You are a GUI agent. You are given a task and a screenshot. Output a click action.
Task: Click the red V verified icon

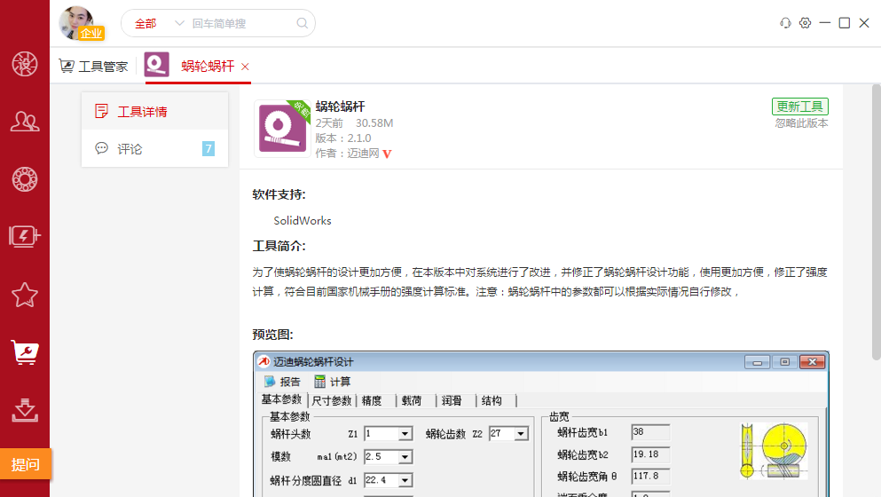pyautogui.click(x=387, y=154)
